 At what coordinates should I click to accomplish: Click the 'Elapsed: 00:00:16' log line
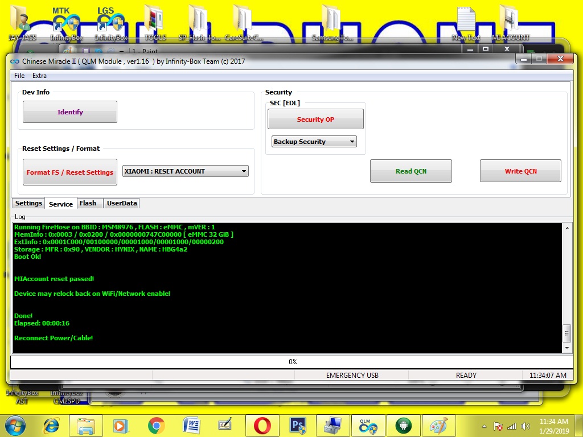42,323
